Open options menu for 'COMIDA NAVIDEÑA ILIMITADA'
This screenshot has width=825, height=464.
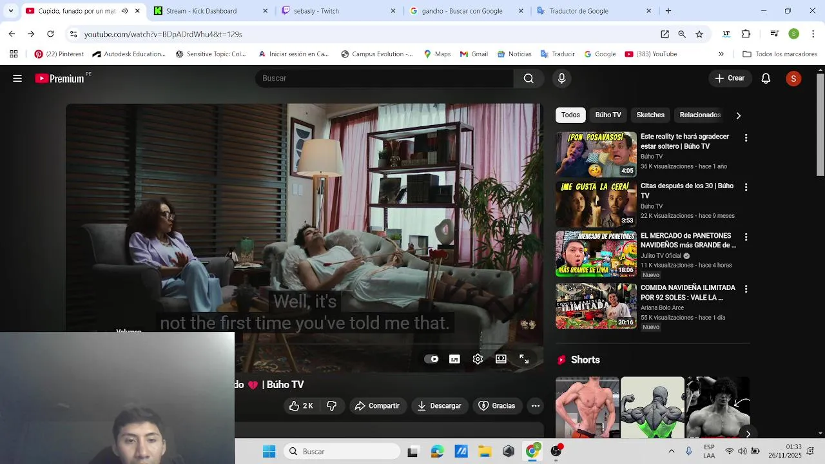coord(746,289)
